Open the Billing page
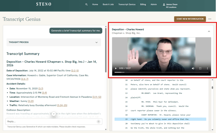The height and width of the screenshot is (133, 217). 143,5
